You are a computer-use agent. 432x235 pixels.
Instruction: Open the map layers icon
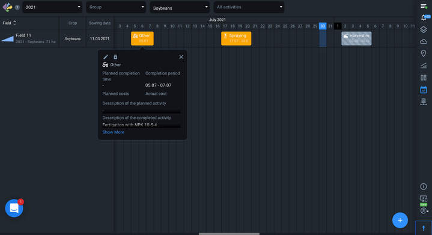point(424,29)
